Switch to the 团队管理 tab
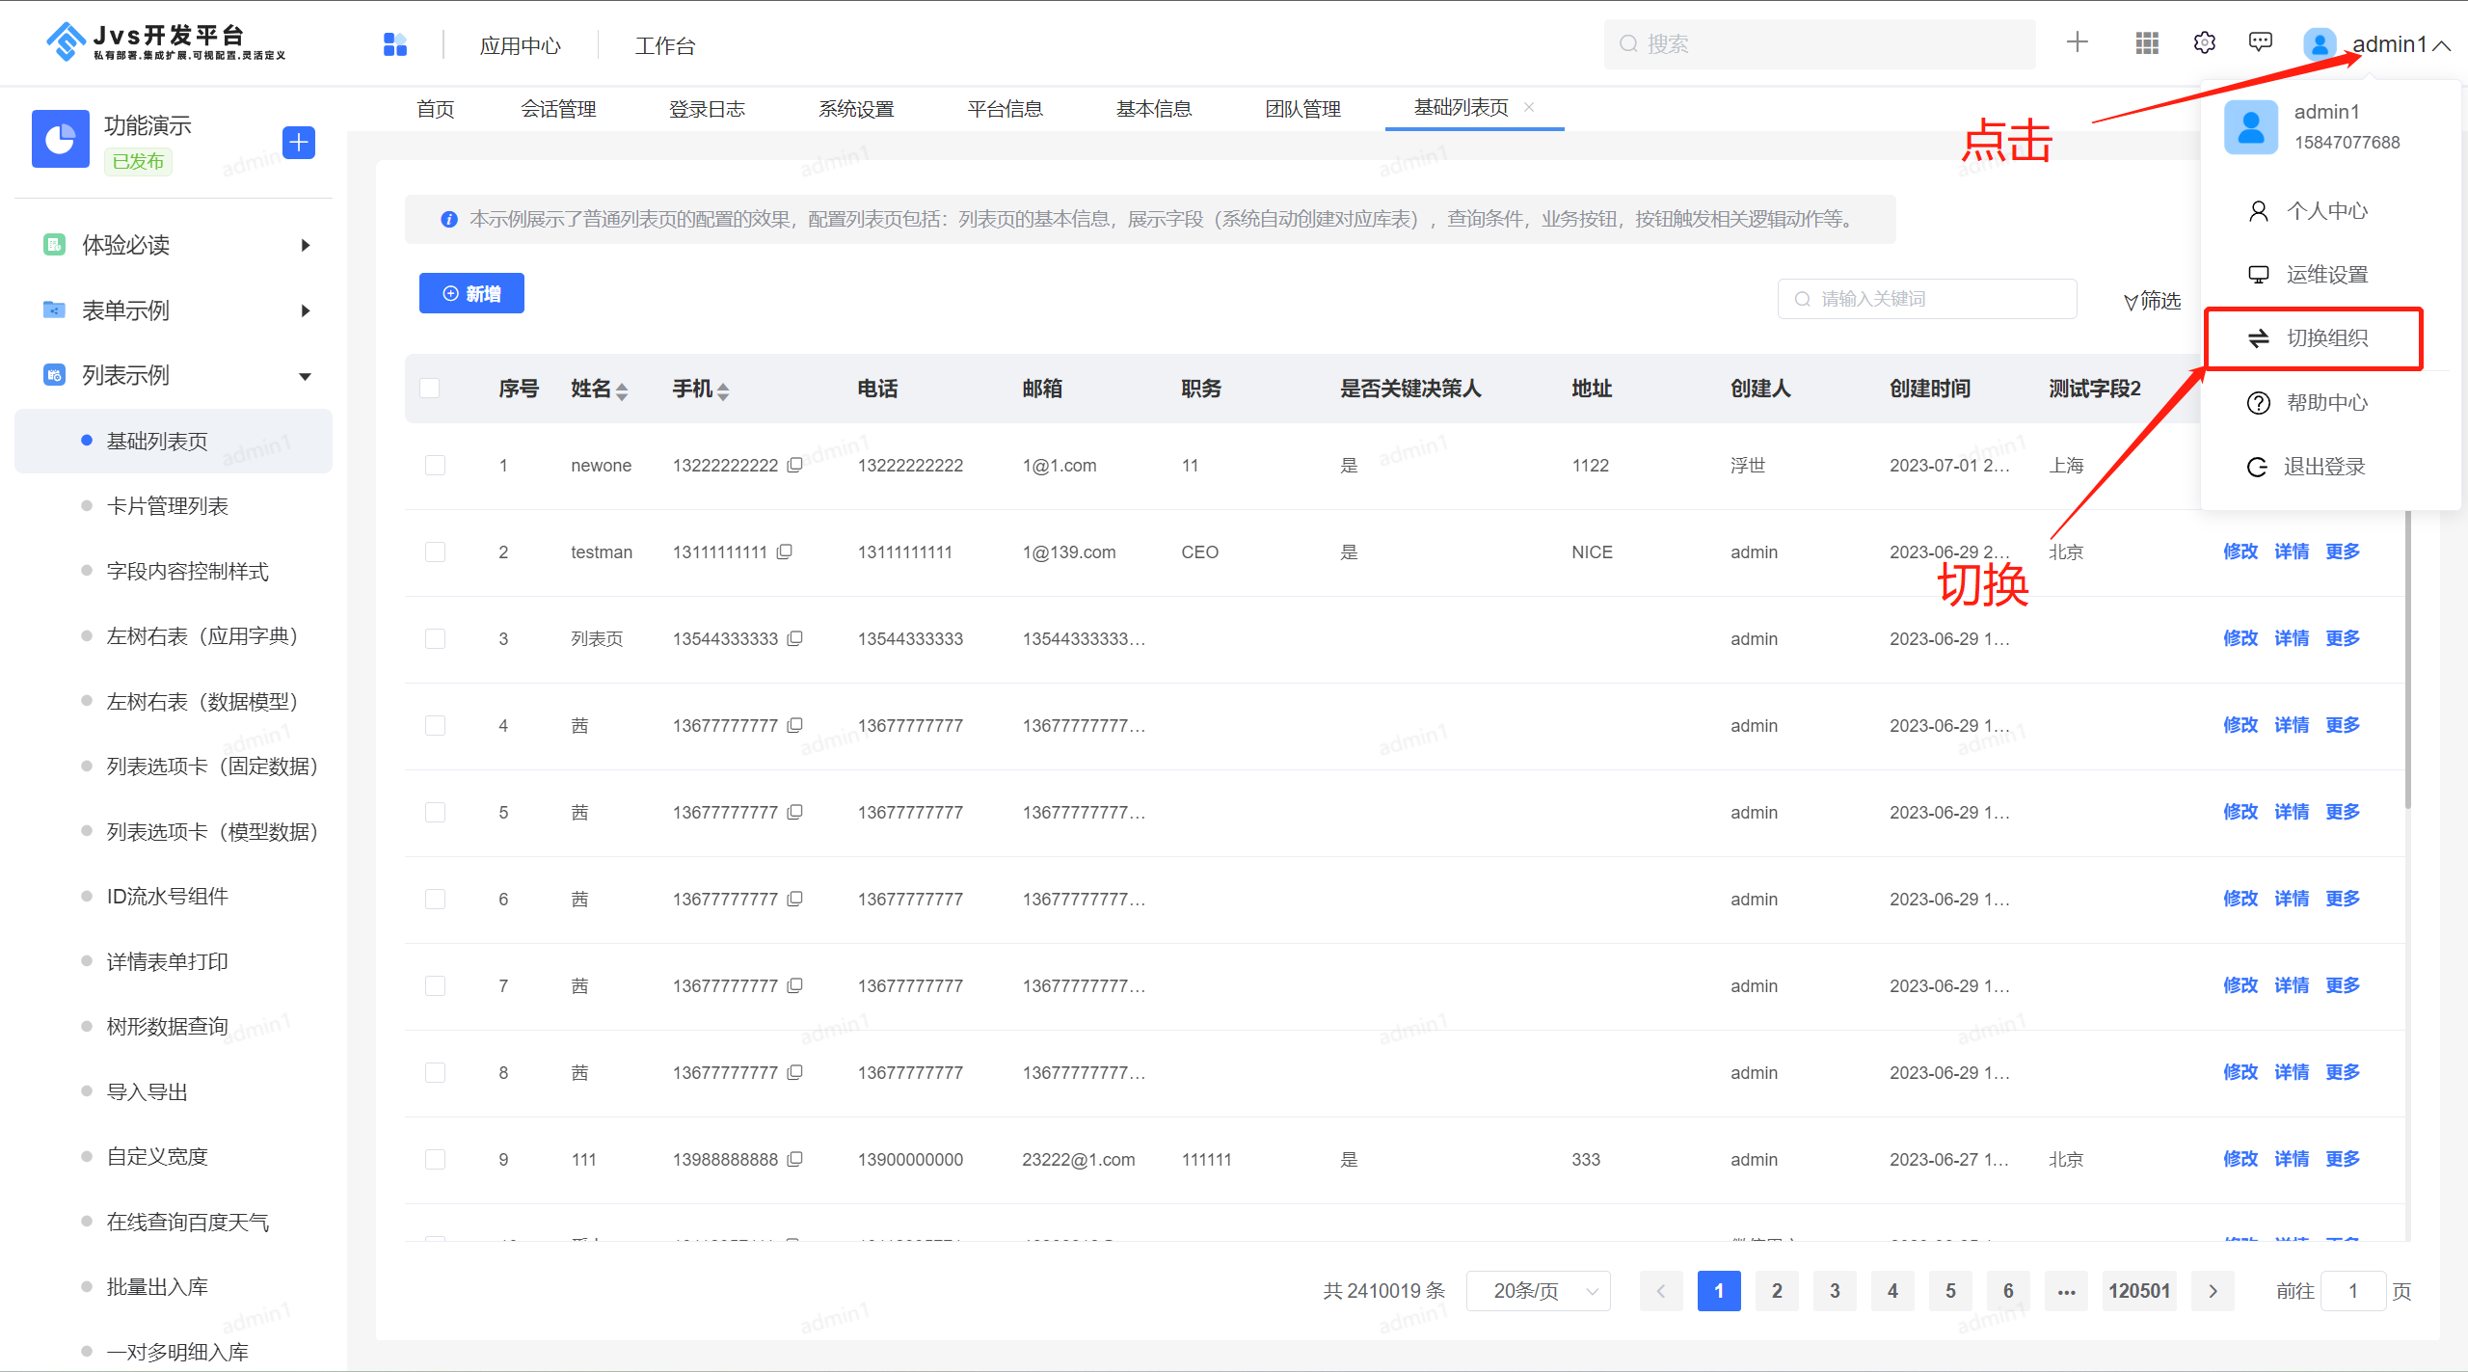The height and width of the screenshot is (1372, 2468). (1302, 109)
